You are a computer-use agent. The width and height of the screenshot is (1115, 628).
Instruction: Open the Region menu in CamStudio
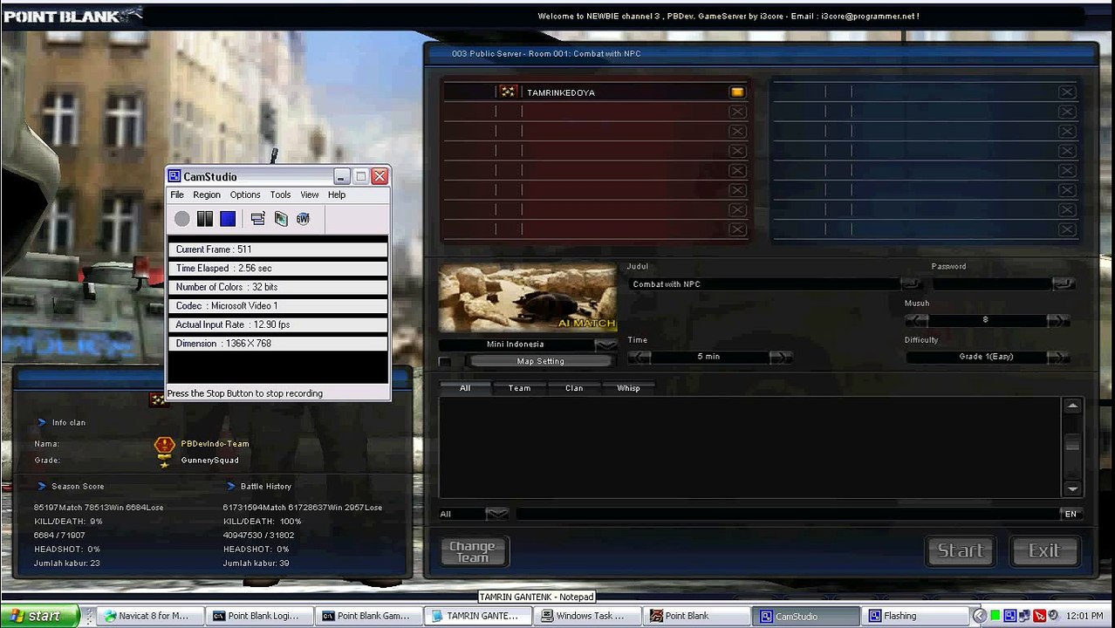pos(207,195)
